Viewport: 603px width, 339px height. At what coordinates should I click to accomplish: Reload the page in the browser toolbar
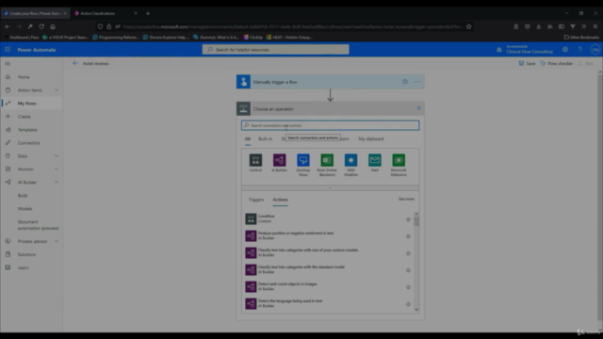click(41, 26)
